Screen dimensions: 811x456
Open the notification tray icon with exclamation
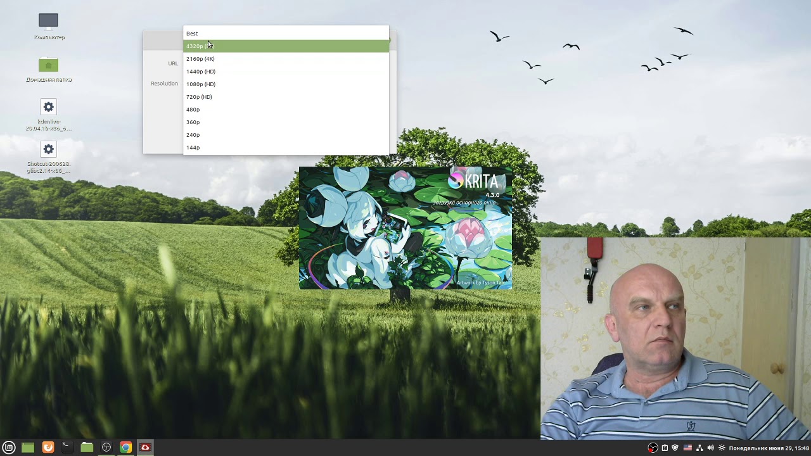click(664, 448)
